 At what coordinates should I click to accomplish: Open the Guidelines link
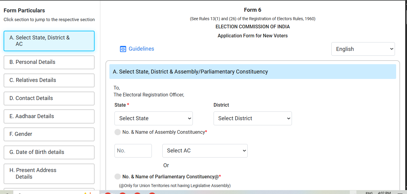pyautogui.click(x=141, y=49)
